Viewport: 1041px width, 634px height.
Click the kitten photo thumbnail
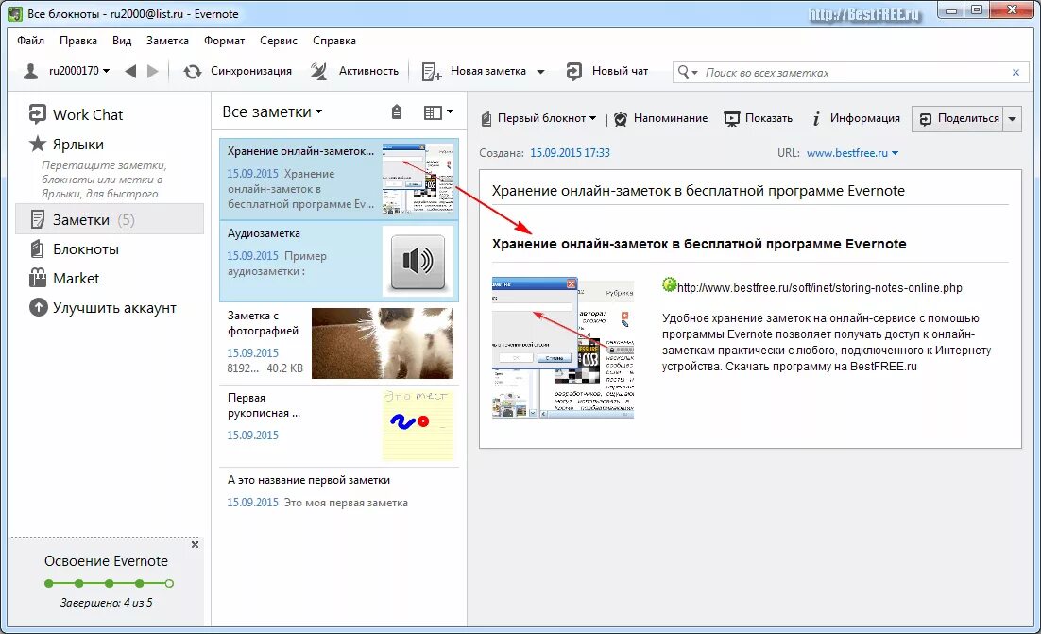tap(383, 343)
